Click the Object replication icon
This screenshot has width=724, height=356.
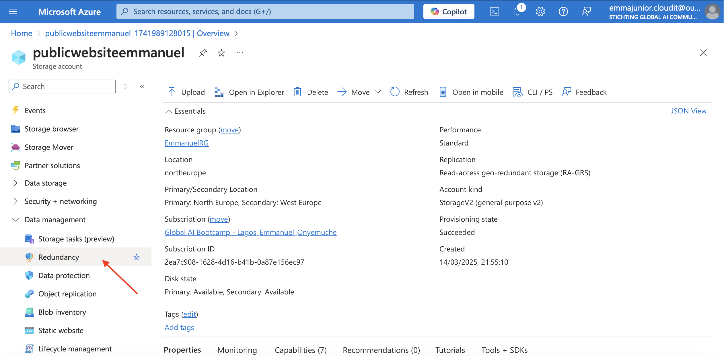(x=29, y=294)
